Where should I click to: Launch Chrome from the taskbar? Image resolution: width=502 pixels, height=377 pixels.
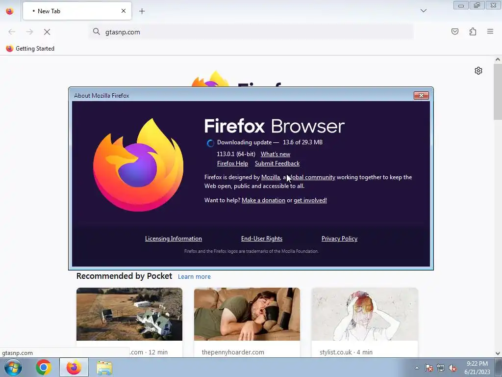coord(44,367)
